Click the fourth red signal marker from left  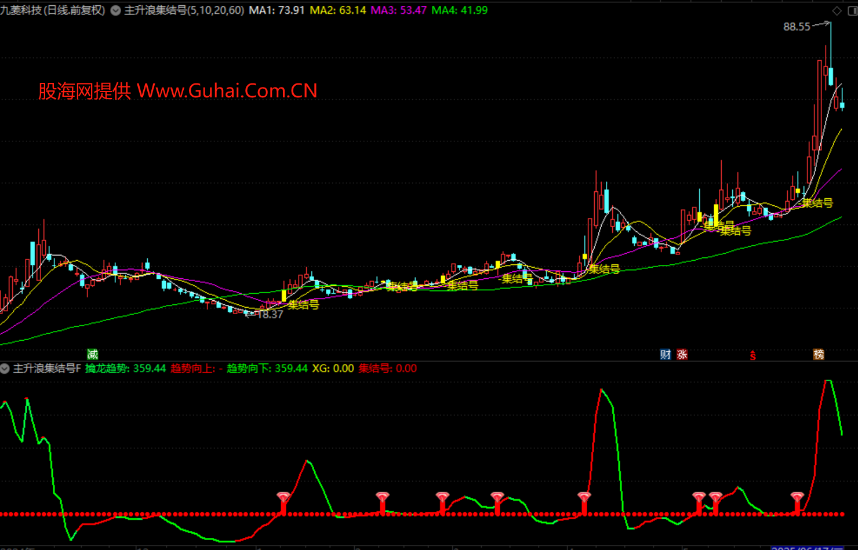tap(497, 502)
